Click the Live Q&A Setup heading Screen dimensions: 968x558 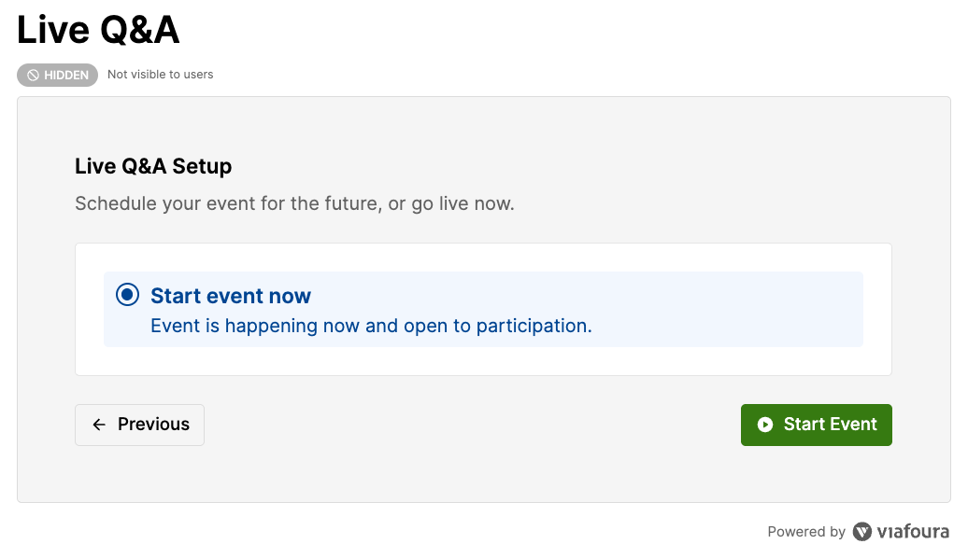pos(153,166)
